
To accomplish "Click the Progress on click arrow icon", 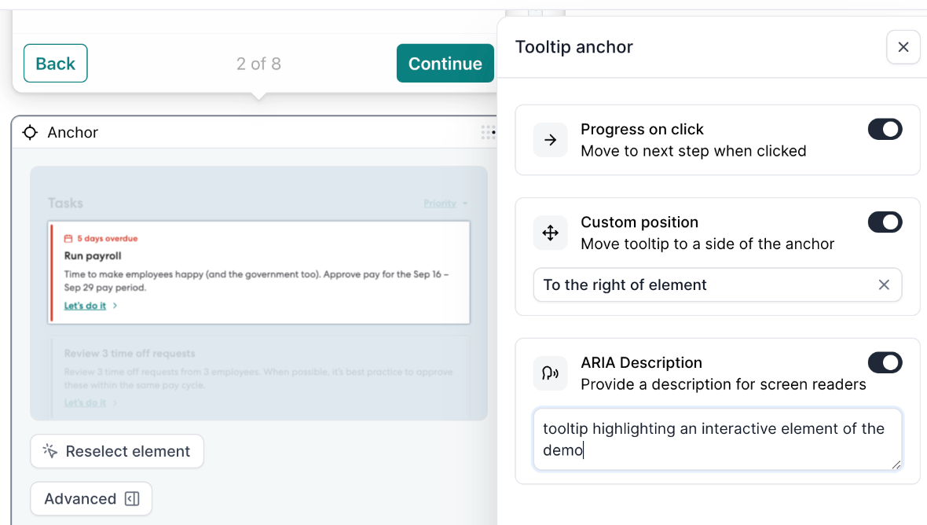I will (x=550, y=140).
